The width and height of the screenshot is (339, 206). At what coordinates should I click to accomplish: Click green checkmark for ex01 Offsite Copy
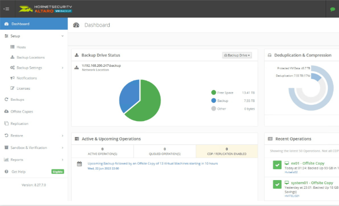click(x=277, y=165)
